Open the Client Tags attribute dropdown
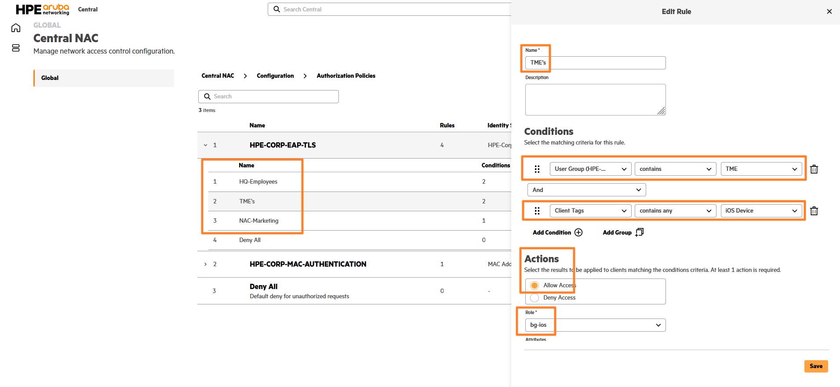The width and height of the screenshot is (840, 387). click(590, 211)
